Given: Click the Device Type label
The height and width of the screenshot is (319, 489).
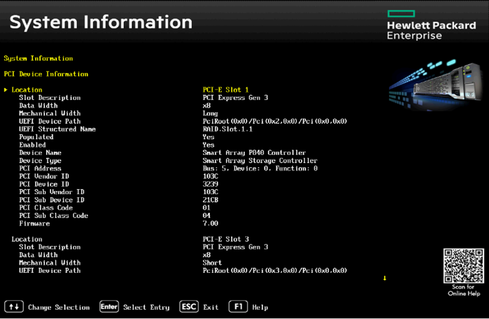Looking at the screenshot, I should click(40, 160).
